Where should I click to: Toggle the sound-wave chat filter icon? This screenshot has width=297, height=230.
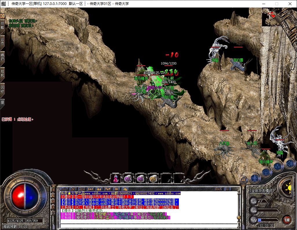53,189
